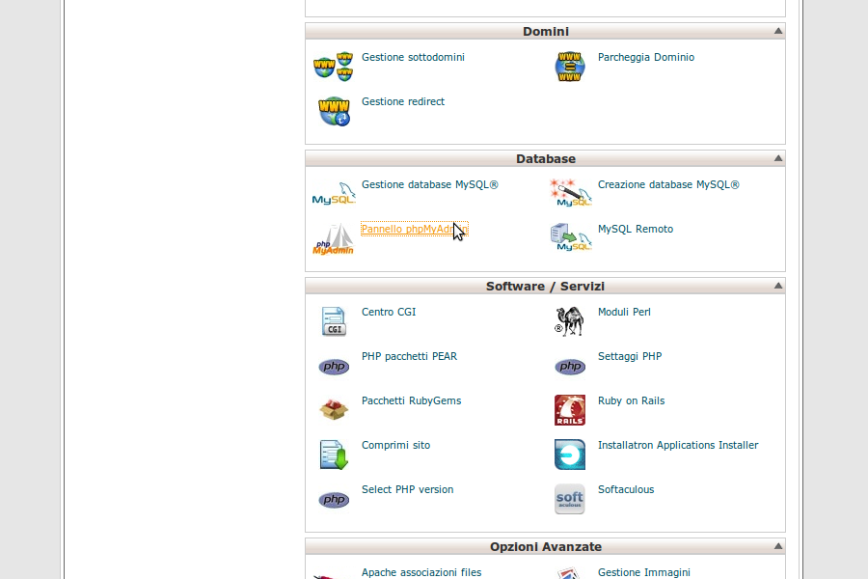The width and height of the screenshot is (868, 579).
Task: Click Apache associazioni files link
Action: point(421,572)
